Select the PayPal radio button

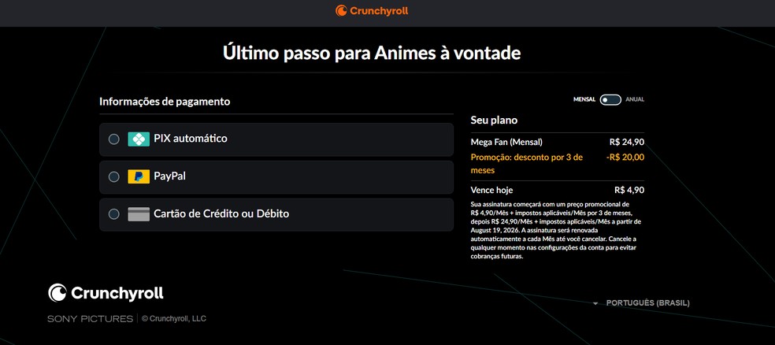point(113,176)
